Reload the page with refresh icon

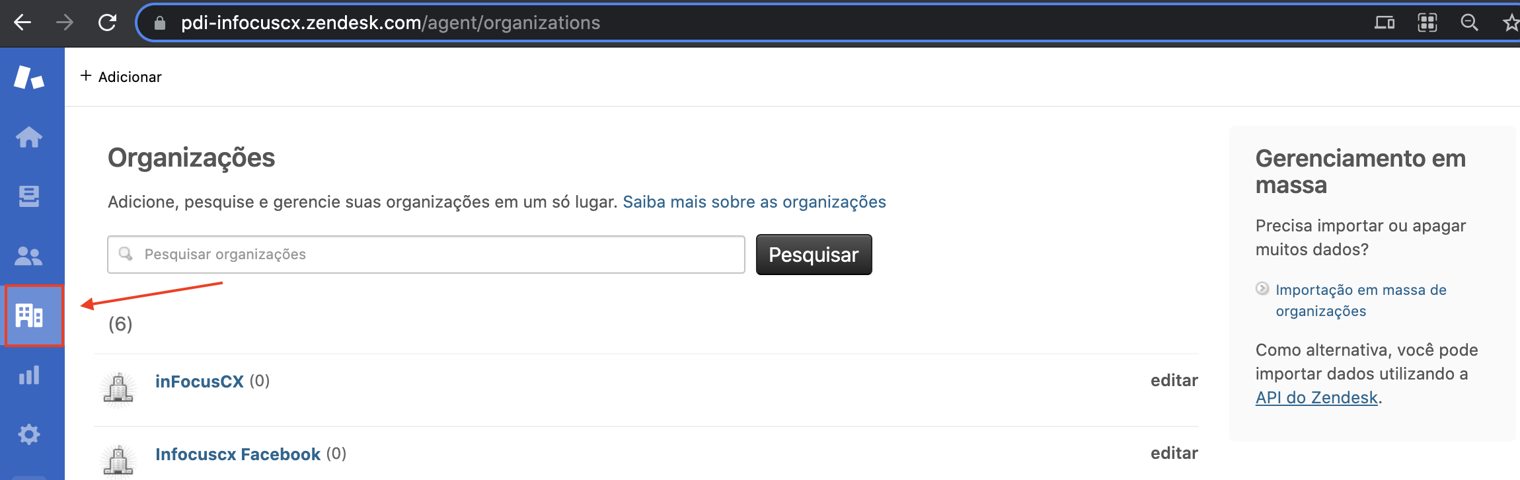point(107,23)
